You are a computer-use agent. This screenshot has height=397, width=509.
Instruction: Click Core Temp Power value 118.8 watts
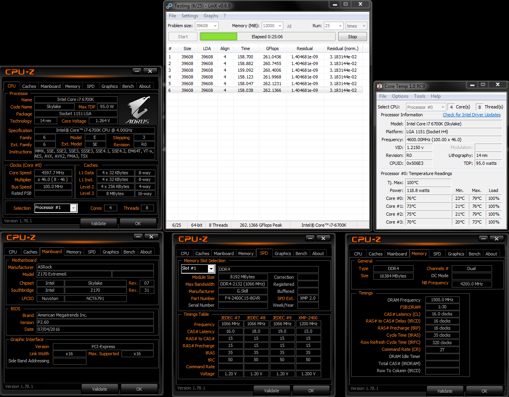point(428,190)
